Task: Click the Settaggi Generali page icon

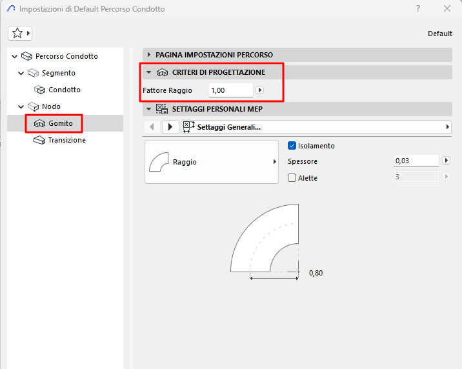Action: (188, 127)
